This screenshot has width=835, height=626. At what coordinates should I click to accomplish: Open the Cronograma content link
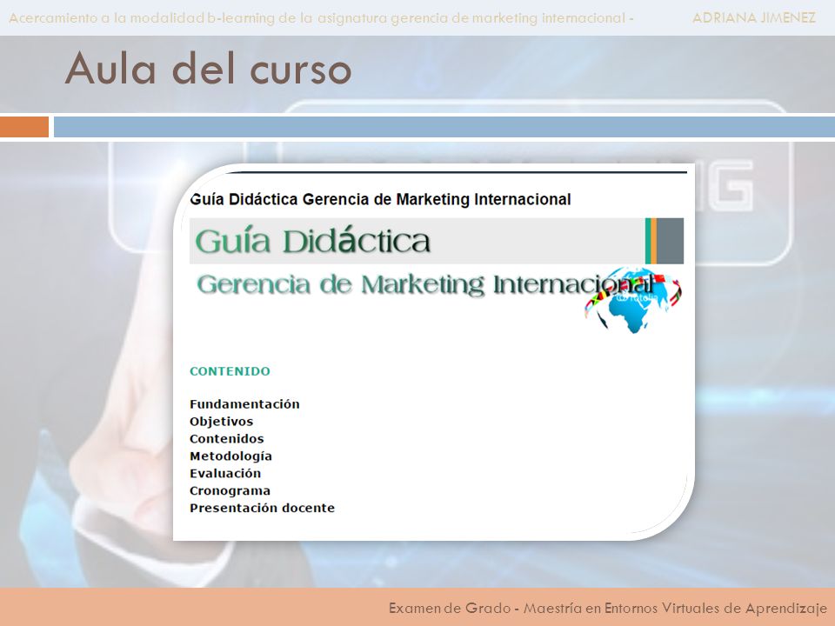230,490
